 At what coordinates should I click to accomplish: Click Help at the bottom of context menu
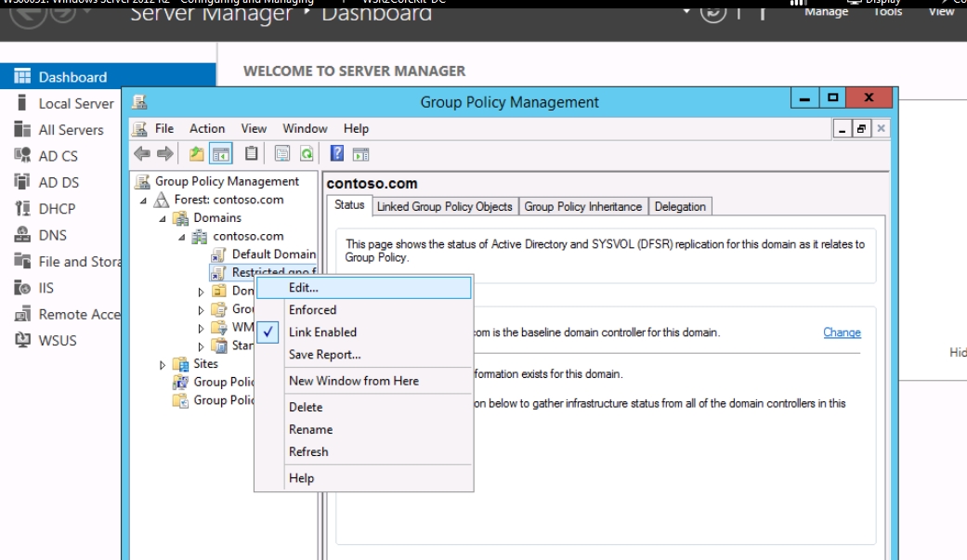pos(364,478)
